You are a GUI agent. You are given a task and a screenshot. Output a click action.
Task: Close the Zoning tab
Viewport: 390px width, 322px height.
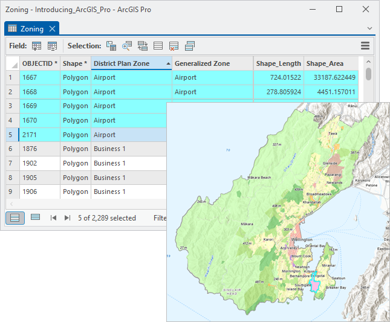tap(53, 29)
